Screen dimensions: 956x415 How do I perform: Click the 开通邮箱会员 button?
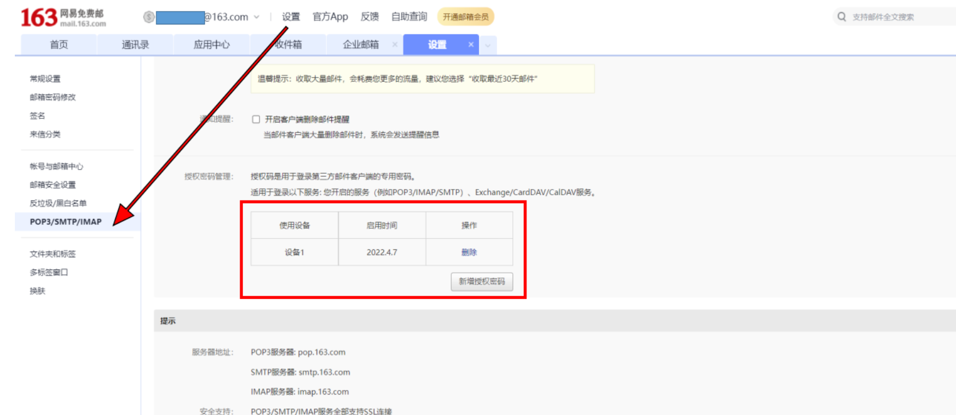click(465, 17)
